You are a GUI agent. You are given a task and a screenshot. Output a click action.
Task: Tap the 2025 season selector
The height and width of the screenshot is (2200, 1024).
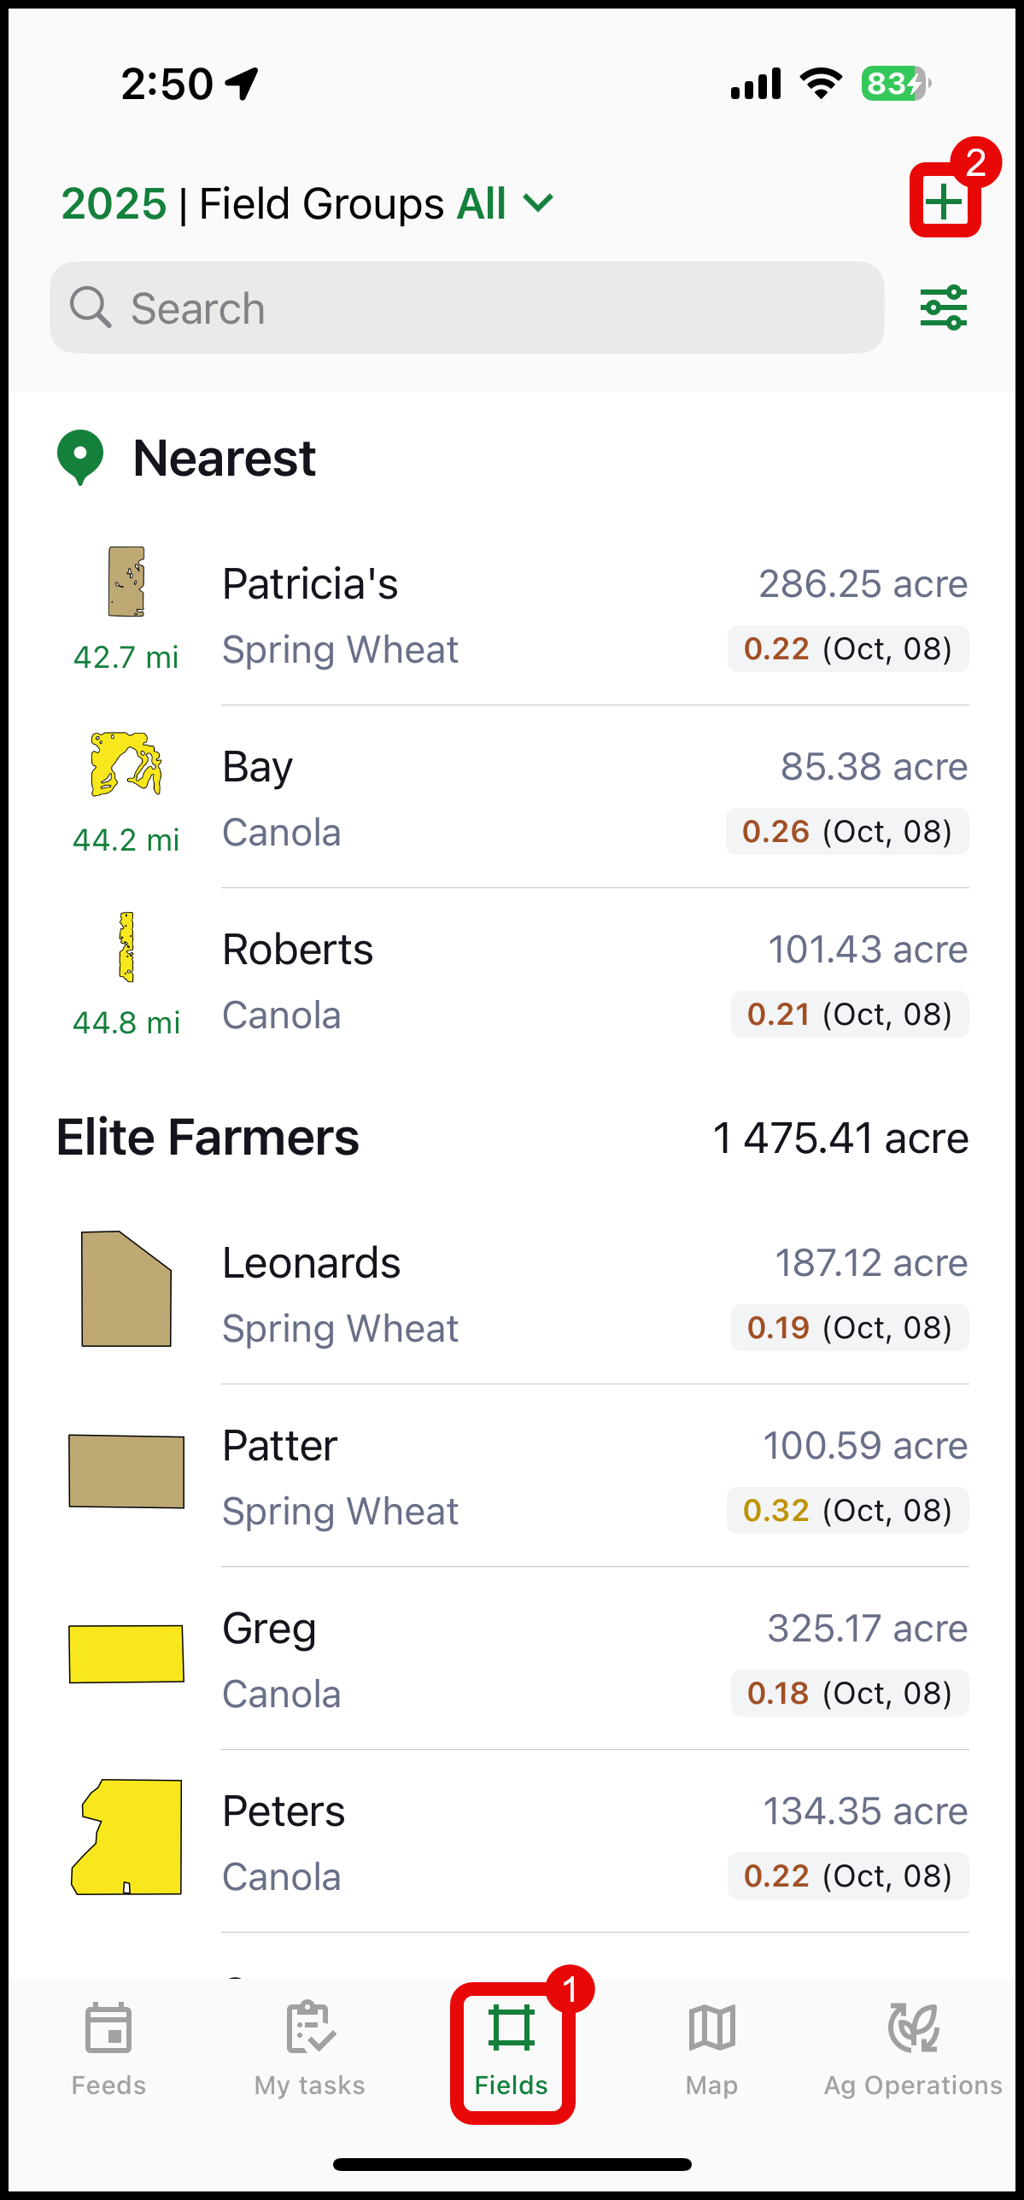pos(114,203)
